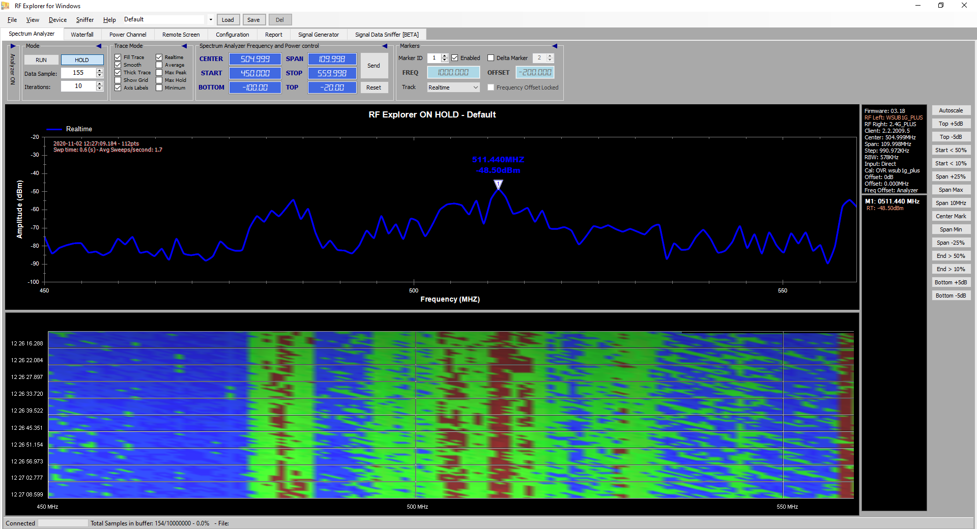Image resolution: width=977 pixels, height=529 pixels.
Task: Click the HOLD button
Action: tap(82, 60)
